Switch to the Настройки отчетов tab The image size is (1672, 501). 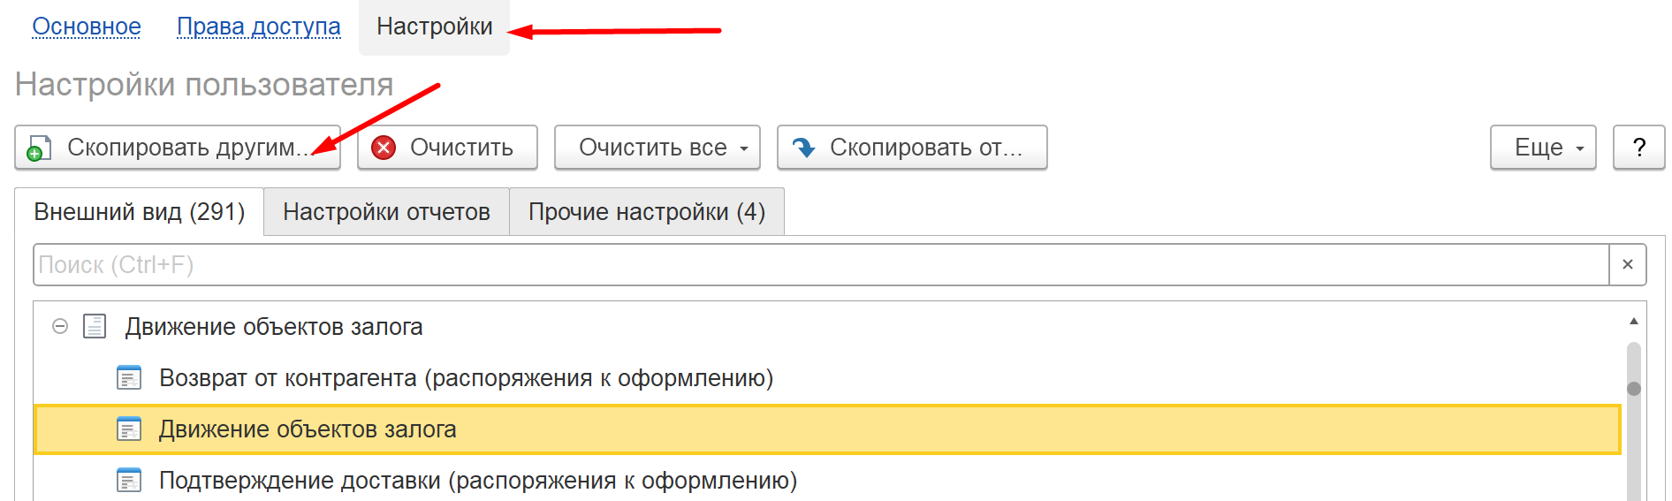pyautogui.click(x=386, y=212)
